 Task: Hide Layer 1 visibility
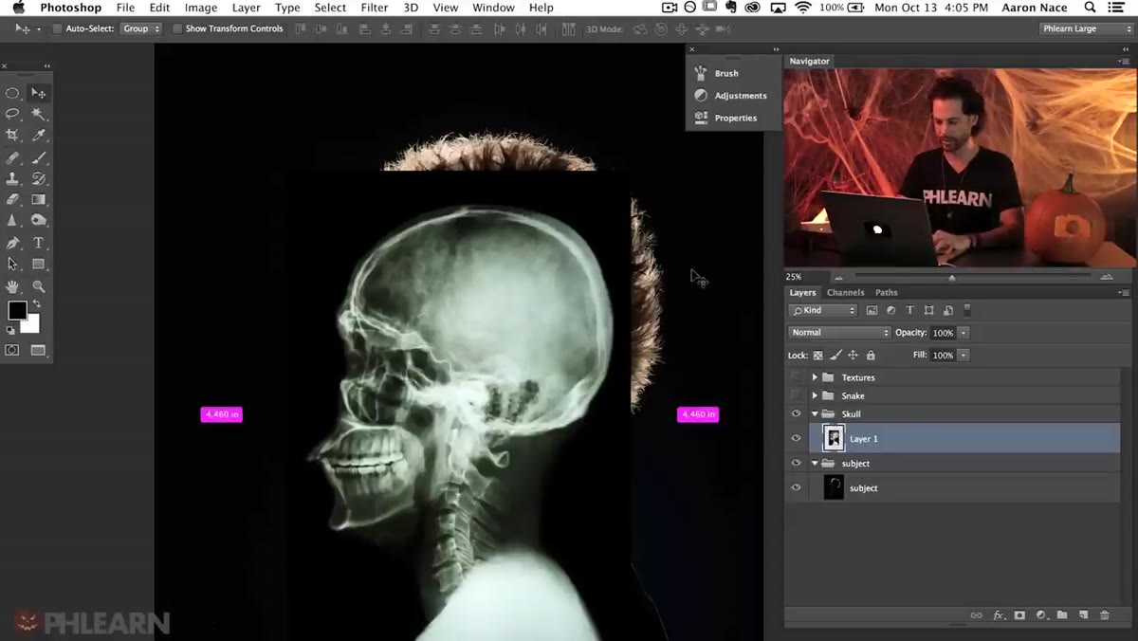(796, 438)
